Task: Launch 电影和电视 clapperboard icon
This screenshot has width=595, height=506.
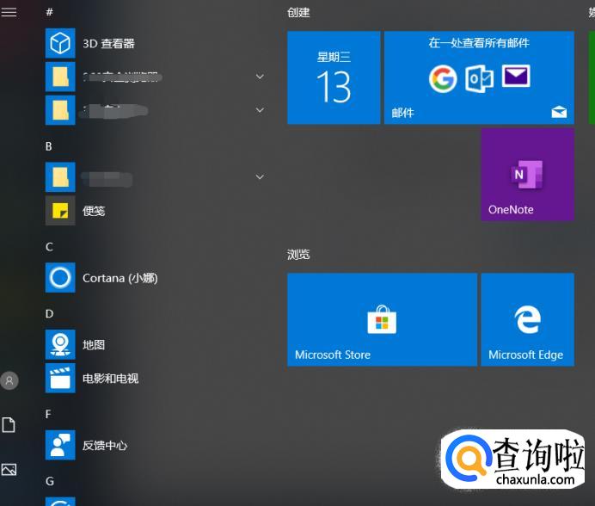Action: [x=60, y=378]
